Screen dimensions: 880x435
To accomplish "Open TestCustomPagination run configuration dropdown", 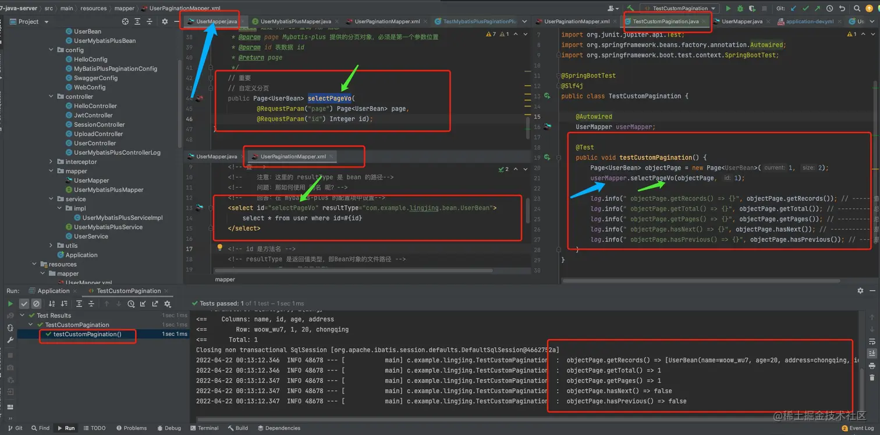I will (680, 8).
